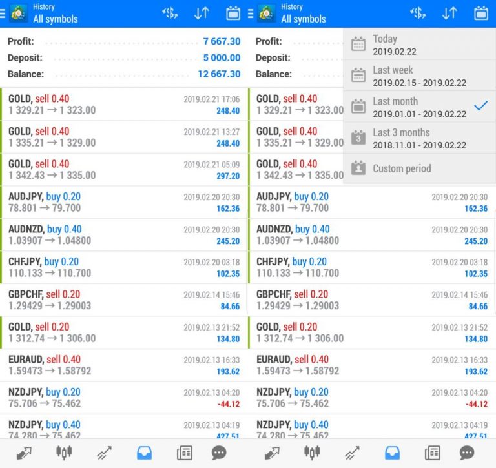This screenshot has width=496, height=468.
Task: Open the calendar period icon in left panel
Action: 232,13
